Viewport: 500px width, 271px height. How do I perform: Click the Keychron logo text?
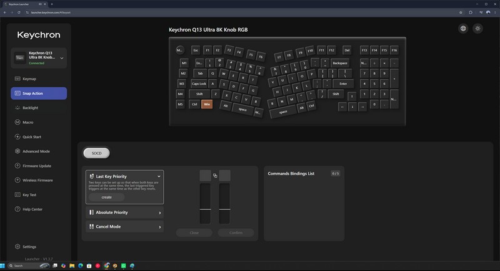[x=39, y=35]
